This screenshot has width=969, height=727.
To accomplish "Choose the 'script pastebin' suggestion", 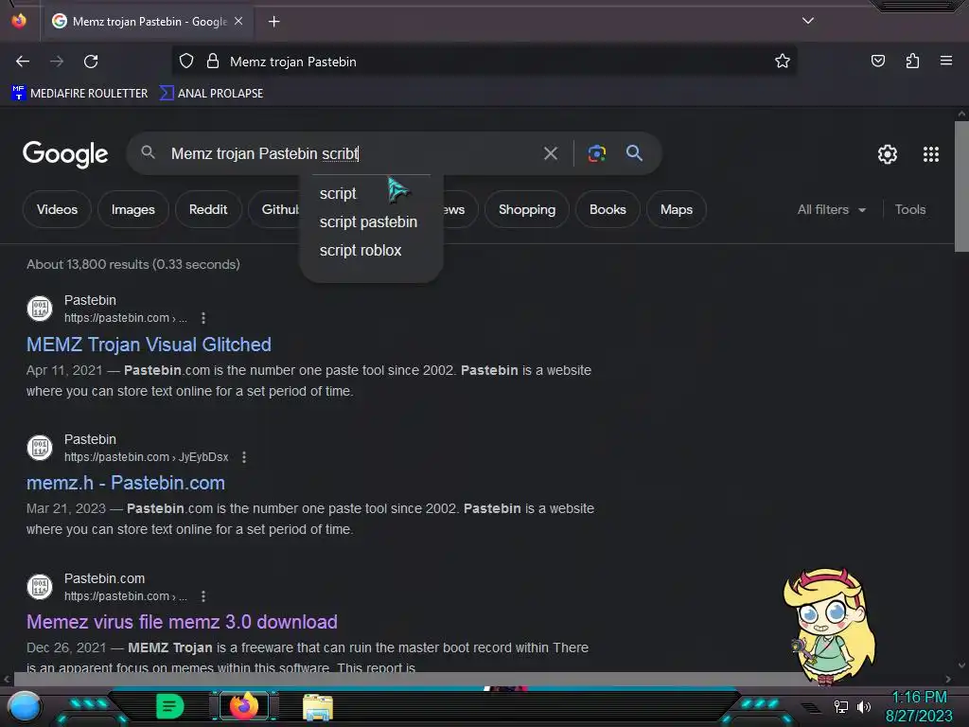I will tap(368, 222).
